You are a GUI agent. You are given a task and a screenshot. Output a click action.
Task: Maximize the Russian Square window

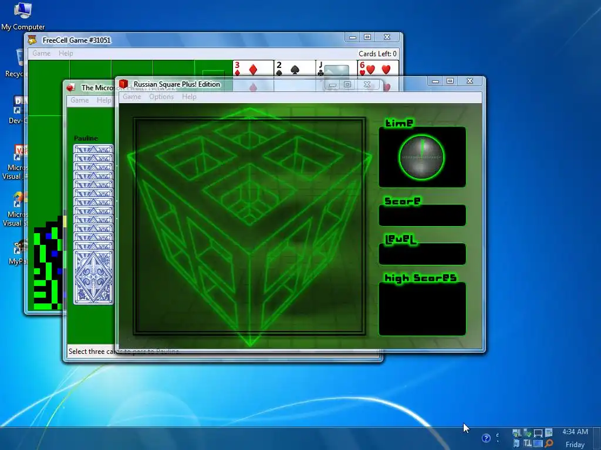pyautogui.click(x=450, y=81)
